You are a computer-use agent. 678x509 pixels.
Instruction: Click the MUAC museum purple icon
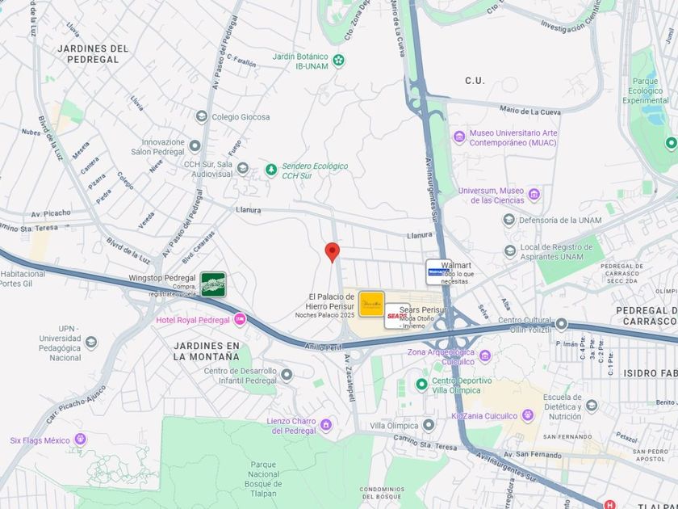coord(459,137)
